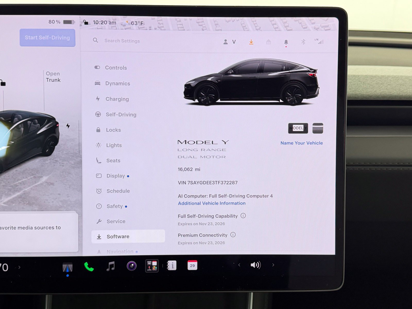Open the Charging settings menu
412x309 pixels.
[112, 99]
